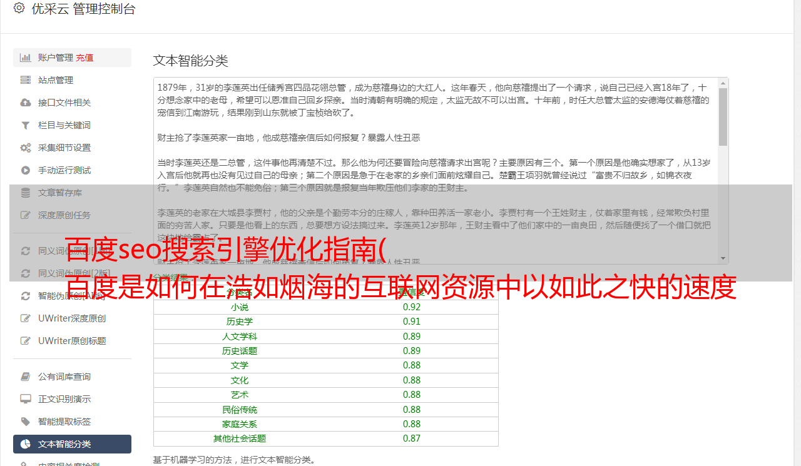Image resolution: width=801 pixels, height=466 pixels.
Task: Click the 文学 category cell
Action: tap(240, 365)
